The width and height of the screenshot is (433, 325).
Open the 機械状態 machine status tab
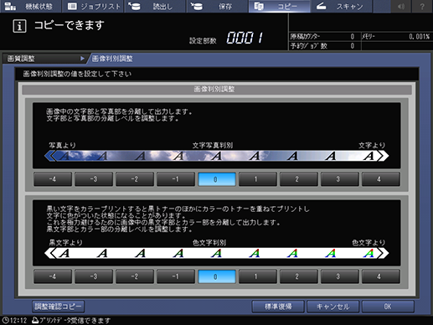click(30, 6)
